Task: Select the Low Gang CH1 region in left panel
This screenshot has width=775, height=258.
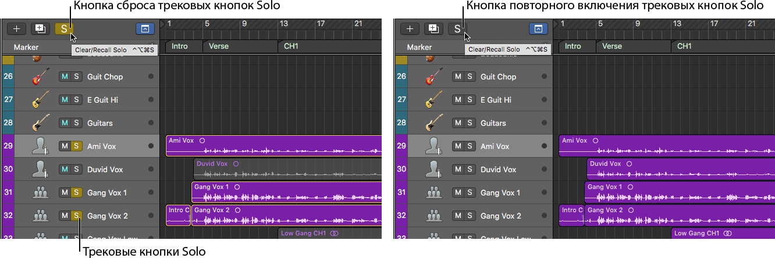Action: (x=329, y=234)
